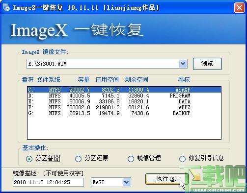Viewport: 247px width, 193px height.
Task: Select the E: DATA partition row
Action: tap(124, 101)
